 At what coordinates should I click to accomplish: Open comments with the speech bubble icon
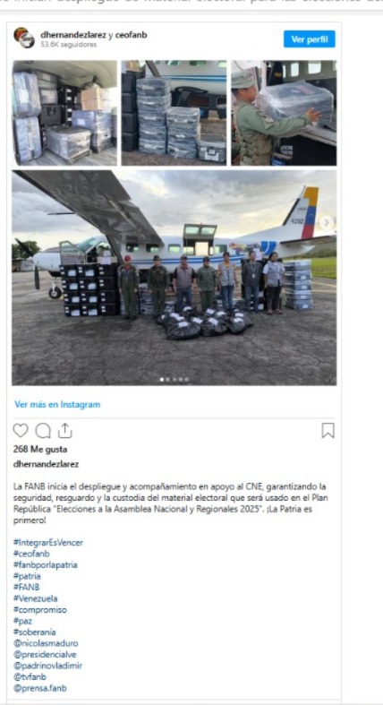(x=43, y=430)
